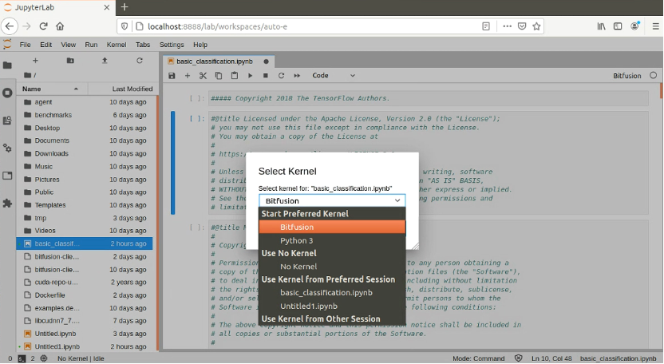The image size is (664, 364).
Task: Restart the kernel with circular arrow icon
Action: [281, 76]
